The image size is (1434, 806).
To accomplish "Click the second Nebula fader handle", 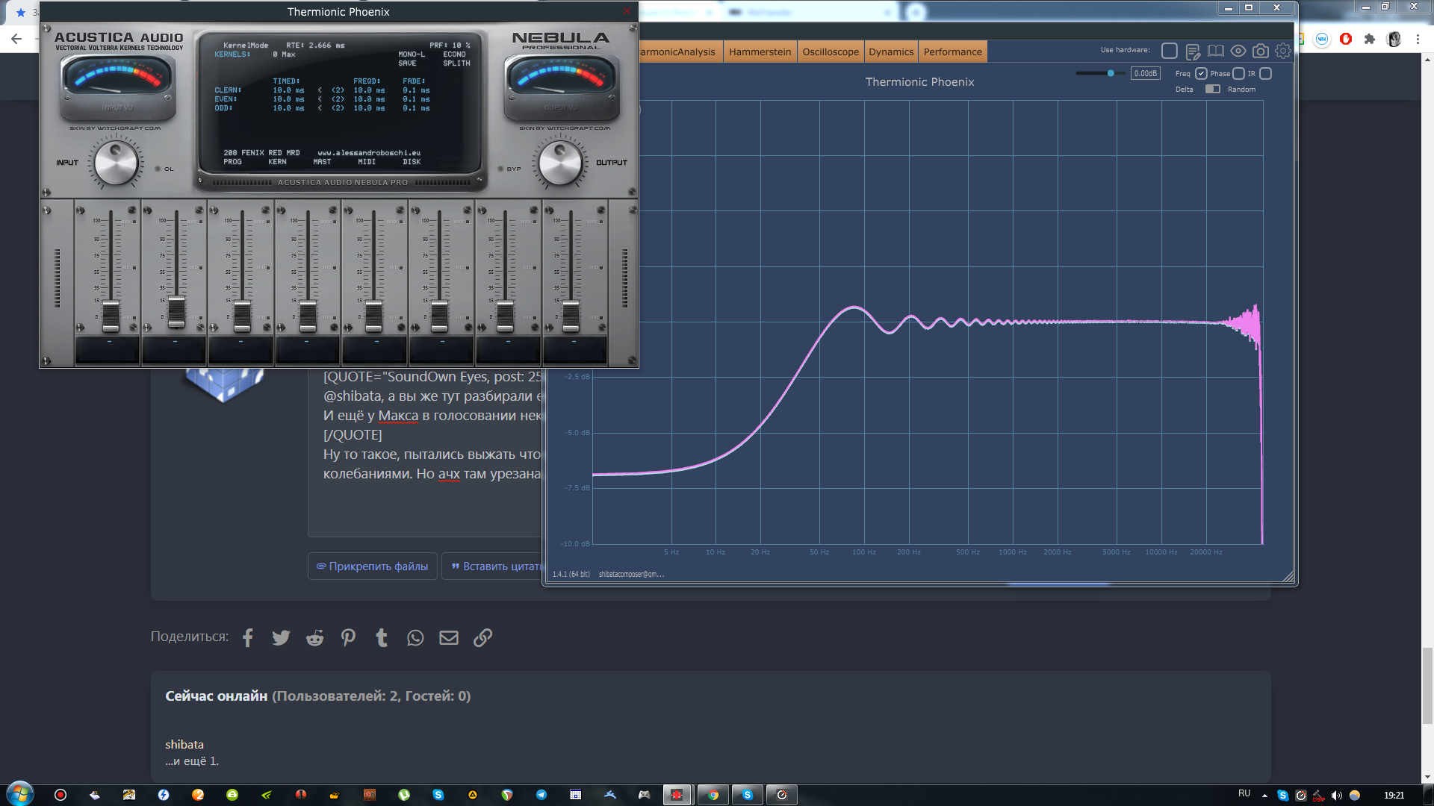I will (x=176, y=311).
